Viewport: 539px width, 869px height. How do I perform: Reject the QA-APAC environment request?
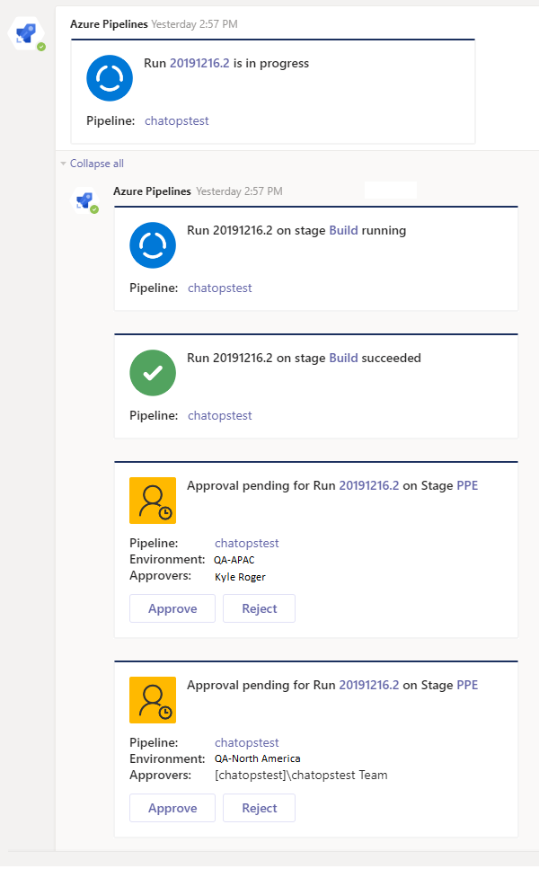click(x=260, y=608)
